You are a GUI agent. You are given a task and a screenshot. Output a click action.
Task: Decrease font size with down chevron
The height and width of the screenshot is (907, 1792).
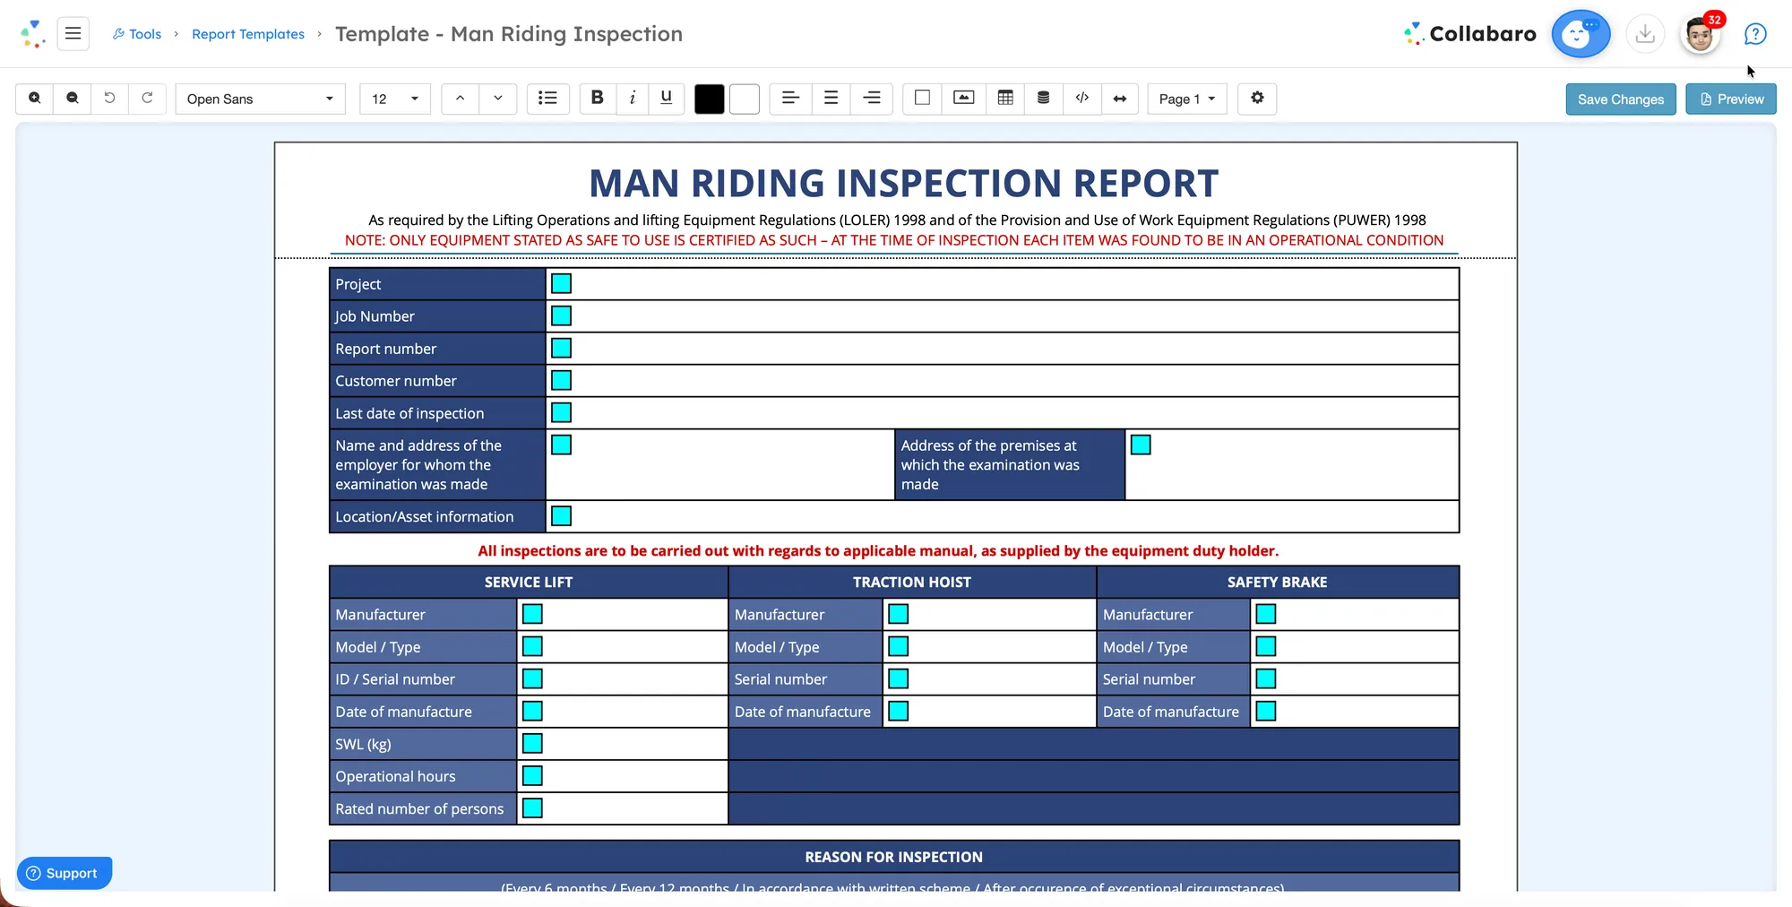497,99
